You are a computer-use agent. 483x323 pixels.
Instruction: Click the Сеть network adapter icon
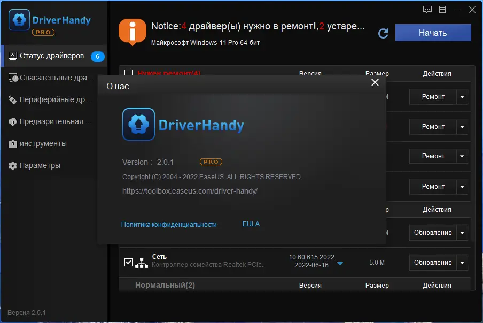click(x=142, y=263)
